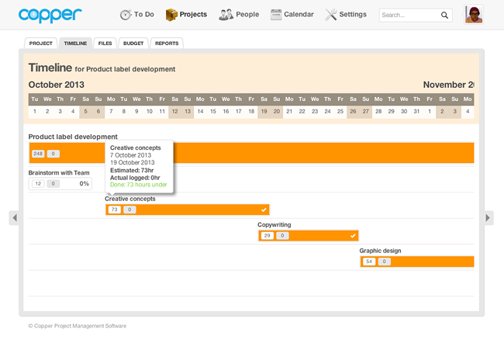Click tooltip text 'Actual logged: 0hr'
The width and height of the screenshot is (504, 340).
coord(135,178)
